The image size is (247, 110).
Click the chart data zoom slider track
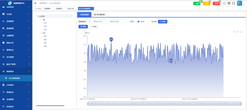tap(164, 104)
